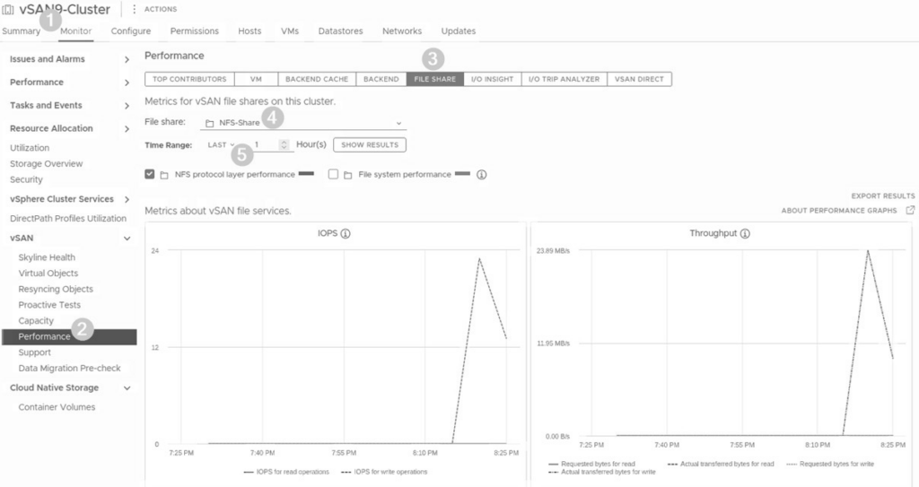The width and height of the screenshot is (919, 487).
Task: Collapse Cloud Native Storage section
Action: tap(127, 388)
